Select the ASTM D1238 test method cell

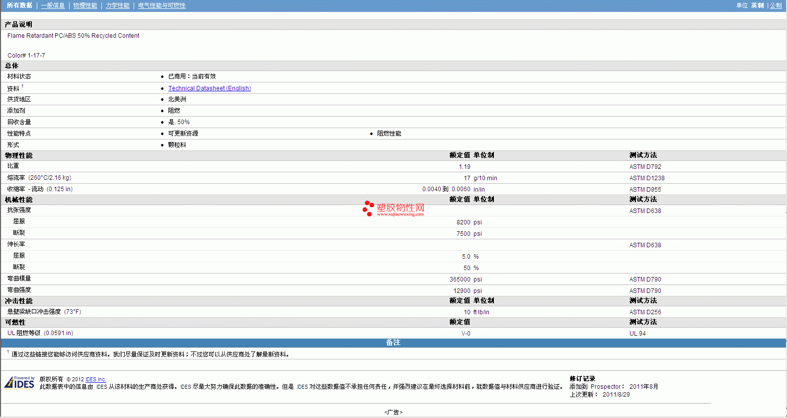click(646, 178)
